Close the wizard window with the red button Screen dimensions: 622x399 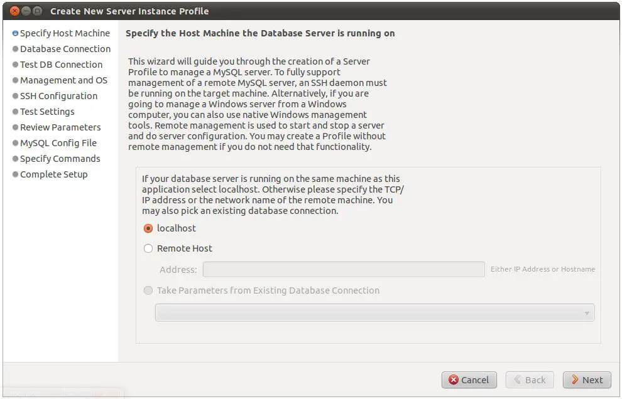click(14, 11)
